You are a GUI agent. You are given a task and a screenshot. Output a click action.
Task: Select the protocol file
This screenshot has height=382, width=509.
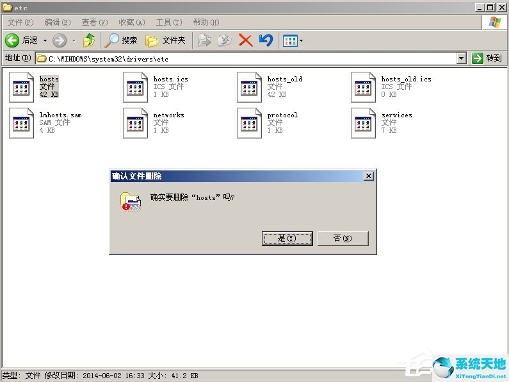[x=250, y=122]
